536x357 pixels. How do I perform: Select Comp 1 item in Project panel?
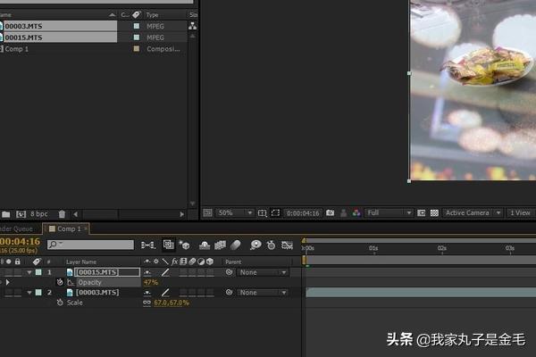tap(16, 49)
